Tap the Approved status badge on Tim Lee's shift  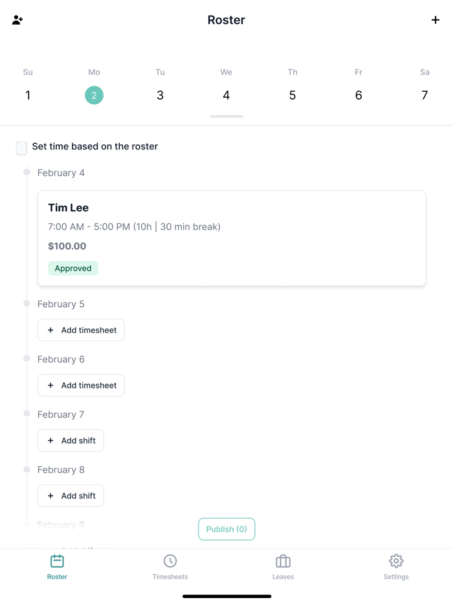point(72,268)
